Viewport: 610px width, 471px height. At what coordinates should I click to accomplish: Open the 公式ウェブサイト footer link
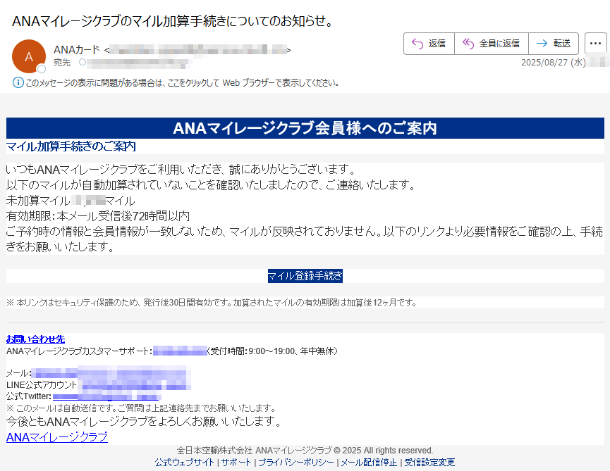(184, 463)
